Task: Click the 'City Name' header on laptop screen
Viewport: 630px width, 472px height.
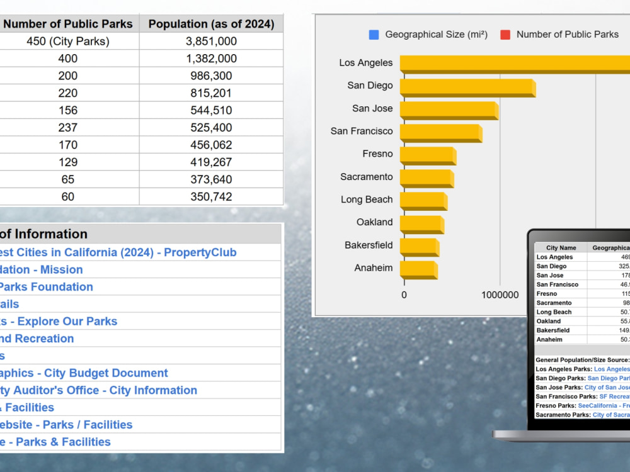Action: click(x=561, y=248)
